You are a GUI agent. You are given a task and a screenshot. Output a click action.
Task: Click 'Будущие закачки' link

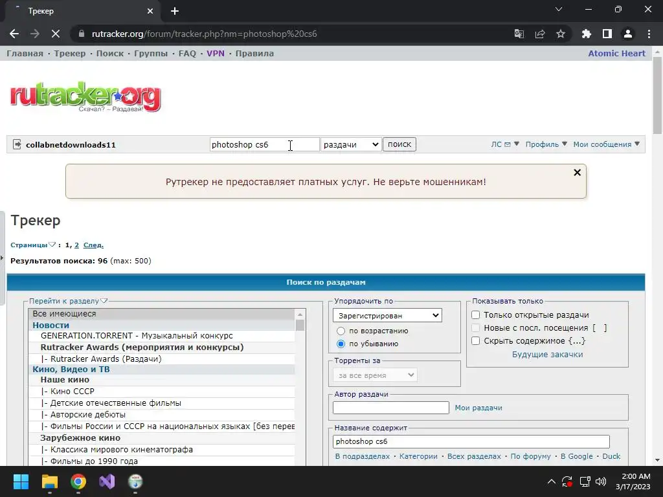pos(548,354)
